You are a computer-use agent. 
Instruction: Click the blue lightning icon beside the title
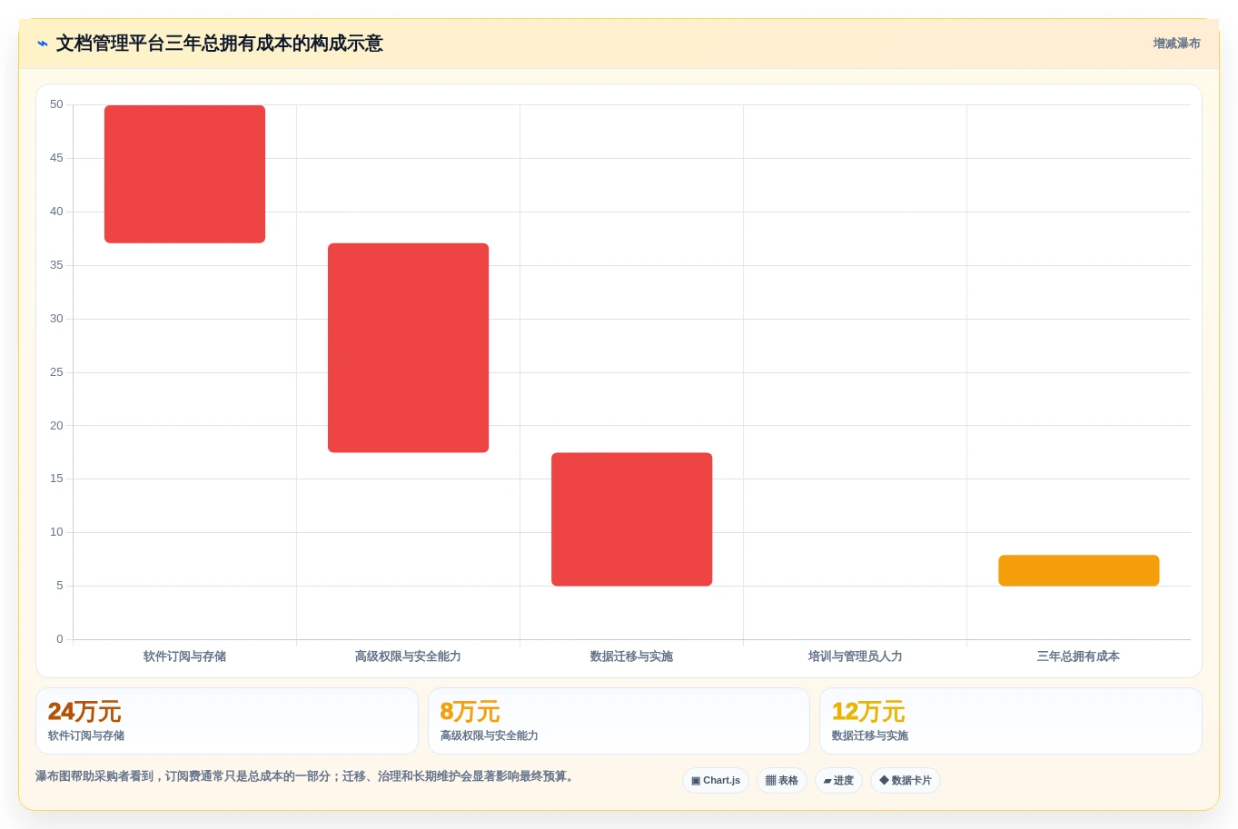(42, 44)
